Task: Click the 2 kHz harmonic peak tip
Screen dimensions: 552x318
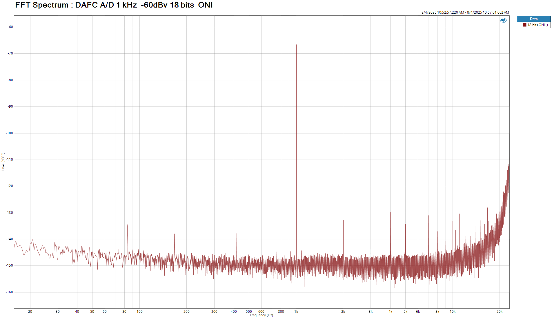Action: 343,220
